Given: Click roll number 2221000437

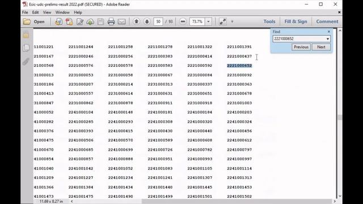Looking at the screenshot, I should 239,56.
